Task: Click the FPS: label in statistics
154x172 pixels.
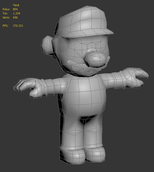Action: [x=5, y=26]
